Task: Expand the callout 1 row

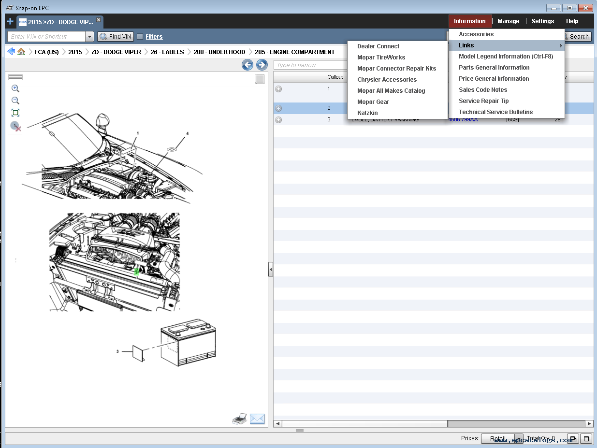Action: (278, 89)
